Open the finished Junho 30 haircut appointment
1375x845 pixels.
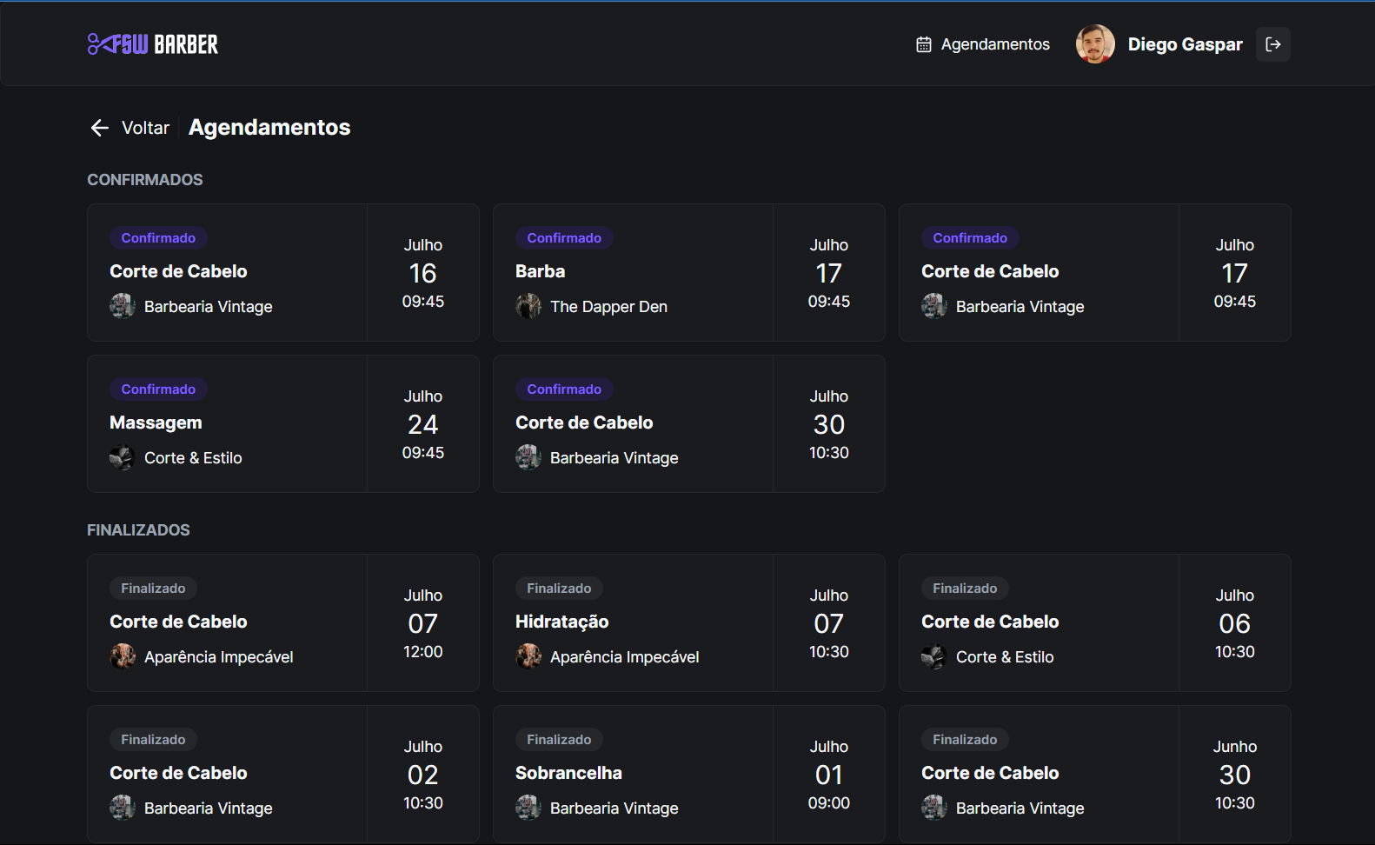tap(1093, 775)
